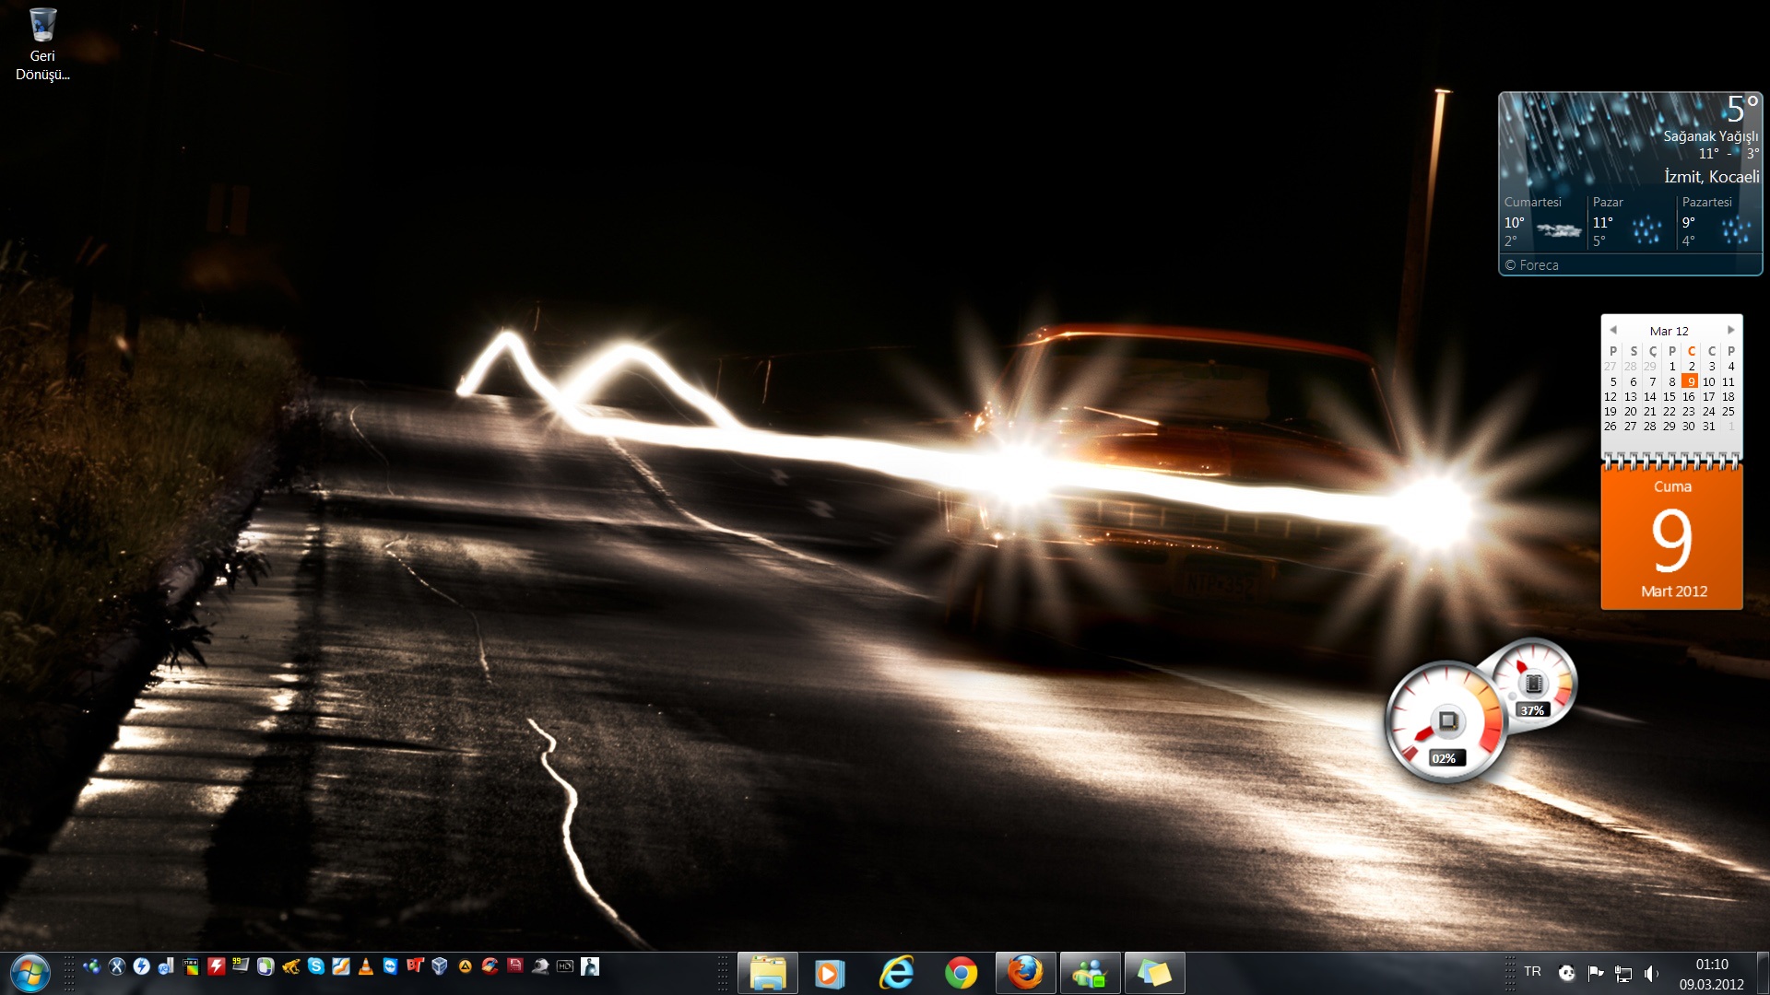Launch VLC media player cone icon
This screenshot has width=1770, height=995.
coord(366,966)
